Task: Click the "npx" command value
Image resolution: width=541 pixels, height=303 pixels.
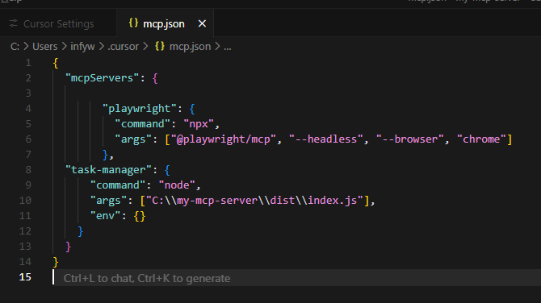Action: pos(199,124)
